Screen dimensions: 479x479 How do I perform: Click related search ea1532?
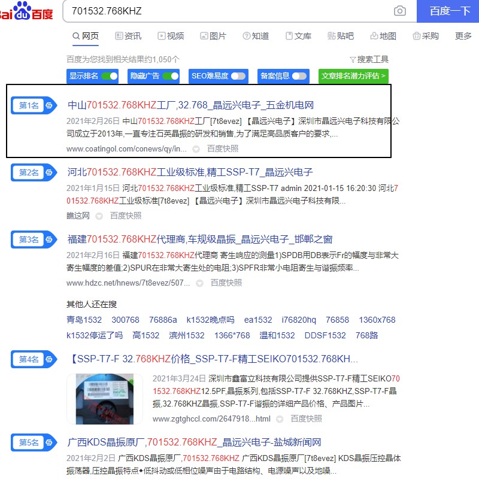click(x=258, y=320)
